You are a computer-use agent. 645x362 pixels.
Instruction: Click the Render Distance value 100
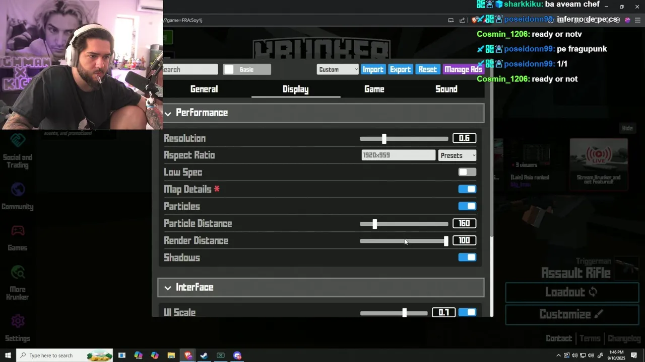(x=464, y=241)
